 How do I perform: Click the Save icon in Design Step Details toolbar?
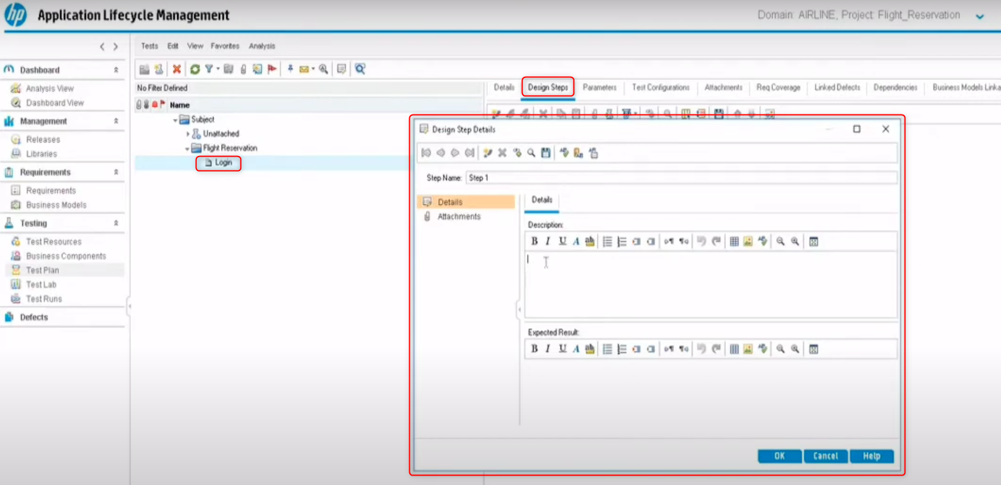pyautogui.click(x=546, y=153)
